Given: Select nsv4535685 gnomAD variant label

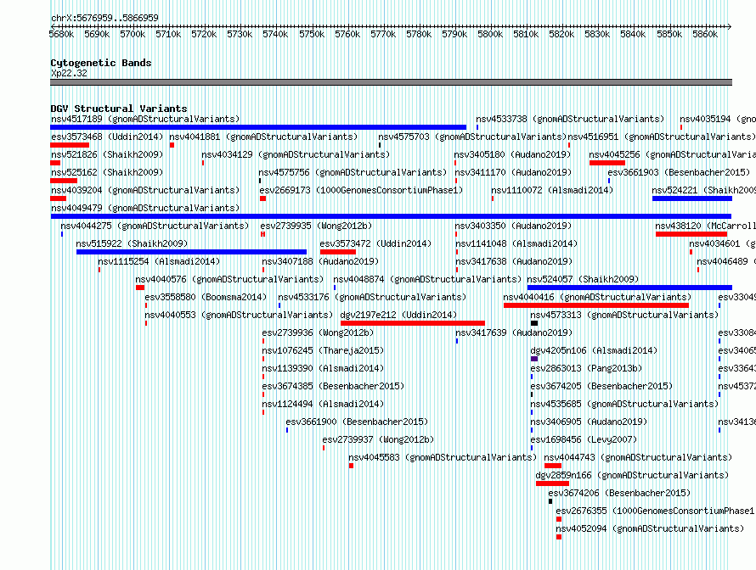Looking at the screenshot, I should point(624,404).
